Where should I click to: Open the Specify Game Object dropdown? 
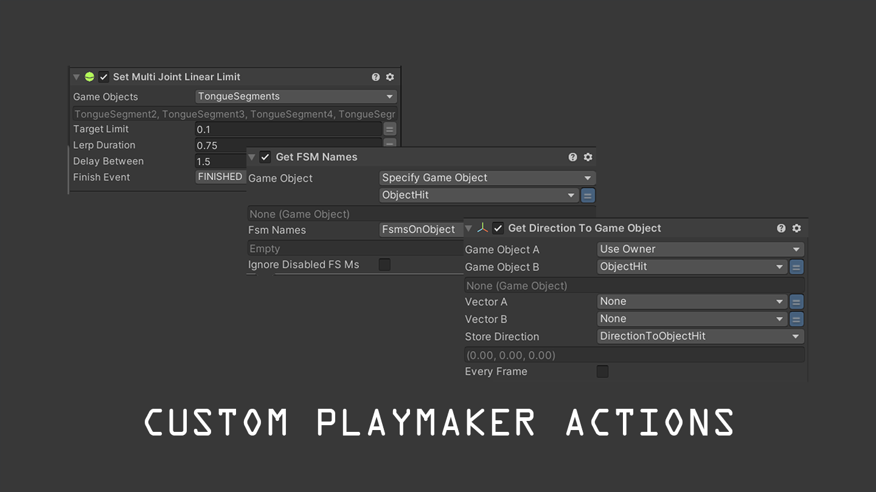pos(487,178)
